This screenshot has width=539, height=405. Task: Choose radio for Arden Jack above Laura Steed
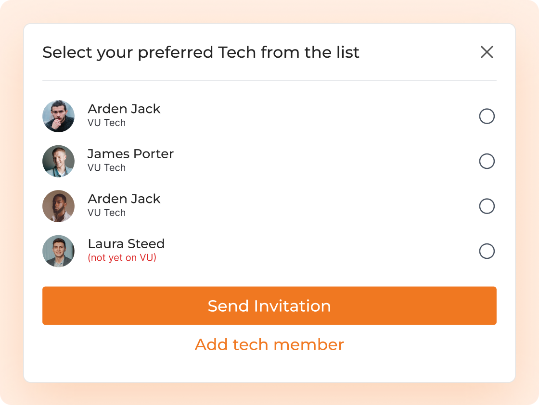(487, 206)
